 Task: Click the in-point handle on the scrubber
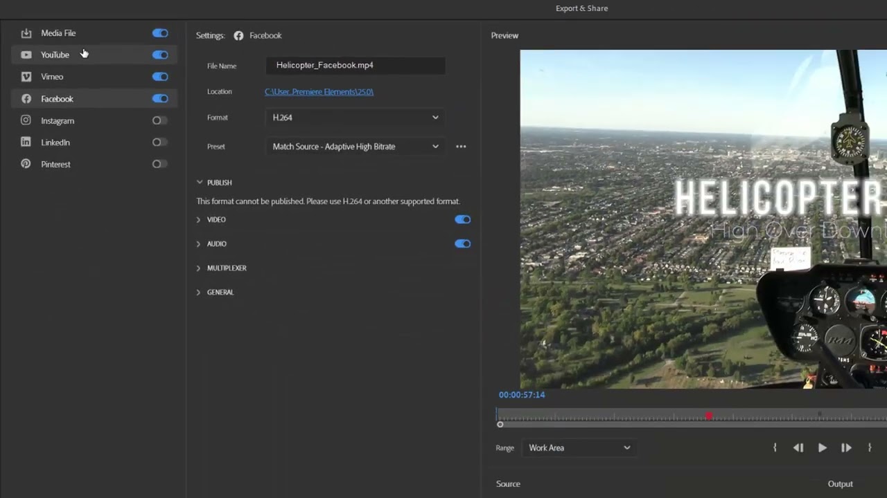pos(500,425)
